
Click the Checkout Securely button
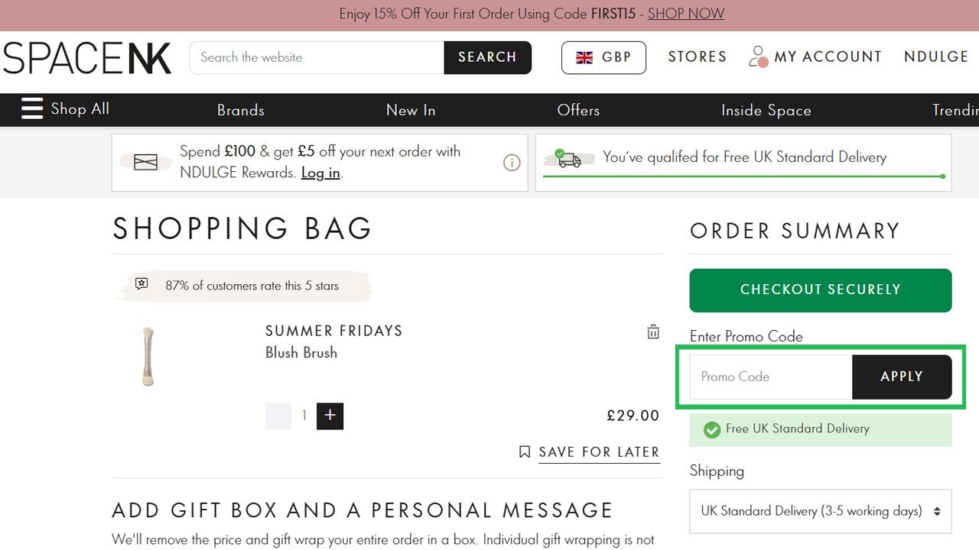pyautogui.click(x=821, y=290)
